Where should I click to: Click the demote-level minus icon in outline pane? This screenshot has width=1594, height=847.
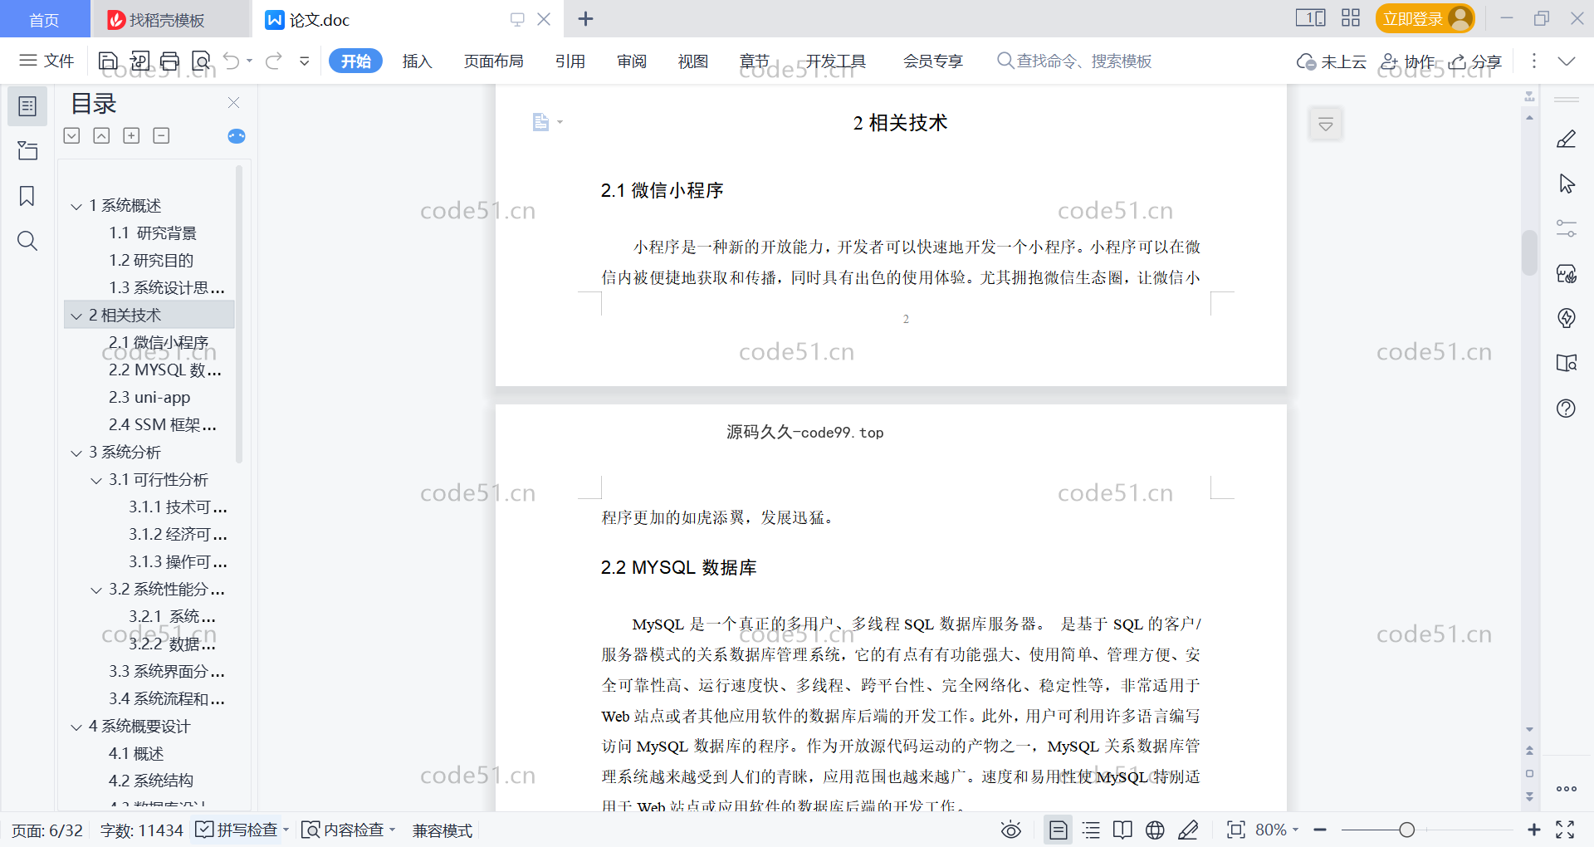[x=161, y=135]
